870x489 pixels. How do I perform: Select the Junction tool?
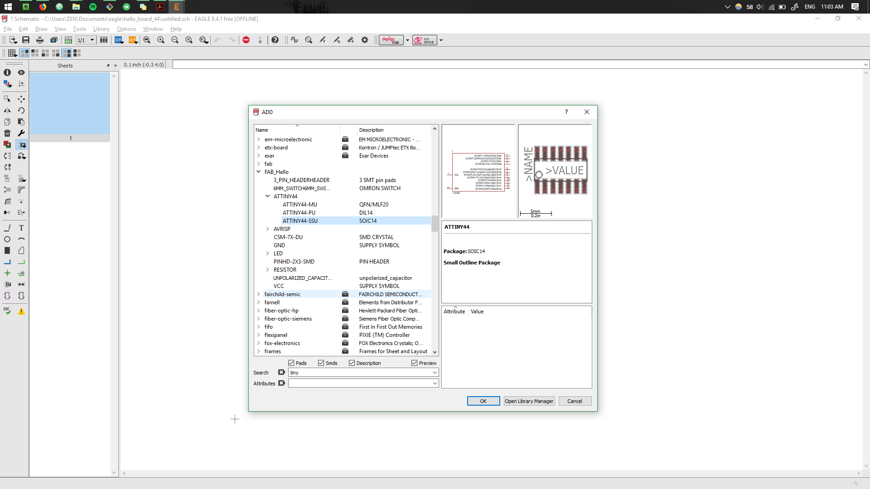pos(7,273)
